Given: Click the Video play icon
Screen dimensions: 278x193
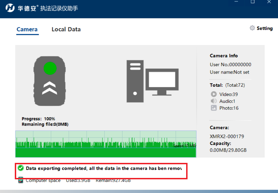Looking at the screenshot, I should [x=214, y=94].
